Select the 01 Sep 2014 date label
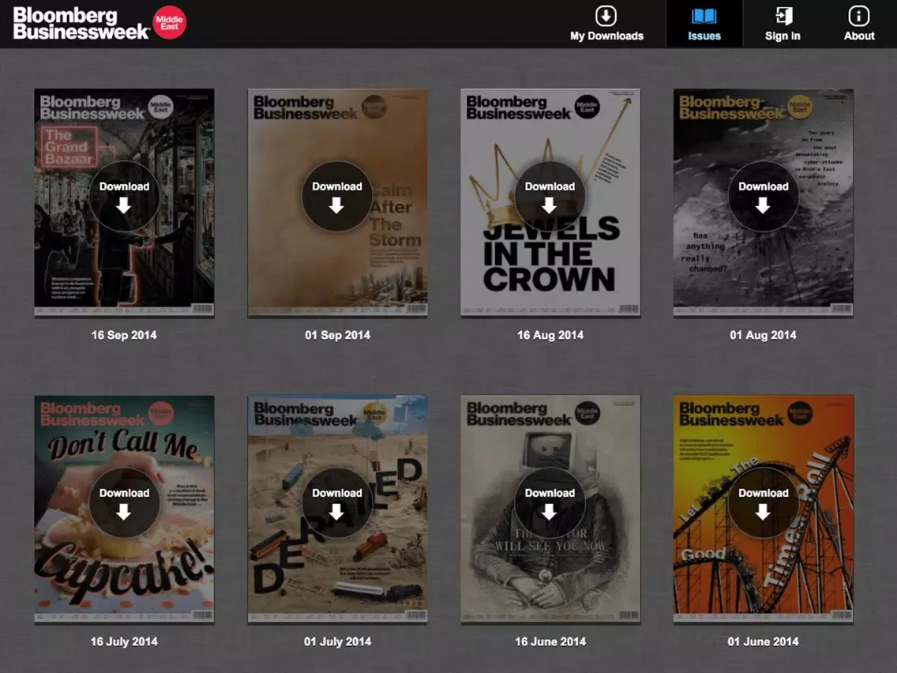The width and height of the screenshot is (897, 673). pos(337,336)
